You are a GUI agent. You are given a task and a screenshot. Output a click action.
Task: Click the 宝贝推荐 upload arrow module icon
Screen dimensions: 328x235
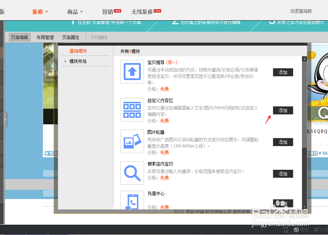[x=132, y=72]
